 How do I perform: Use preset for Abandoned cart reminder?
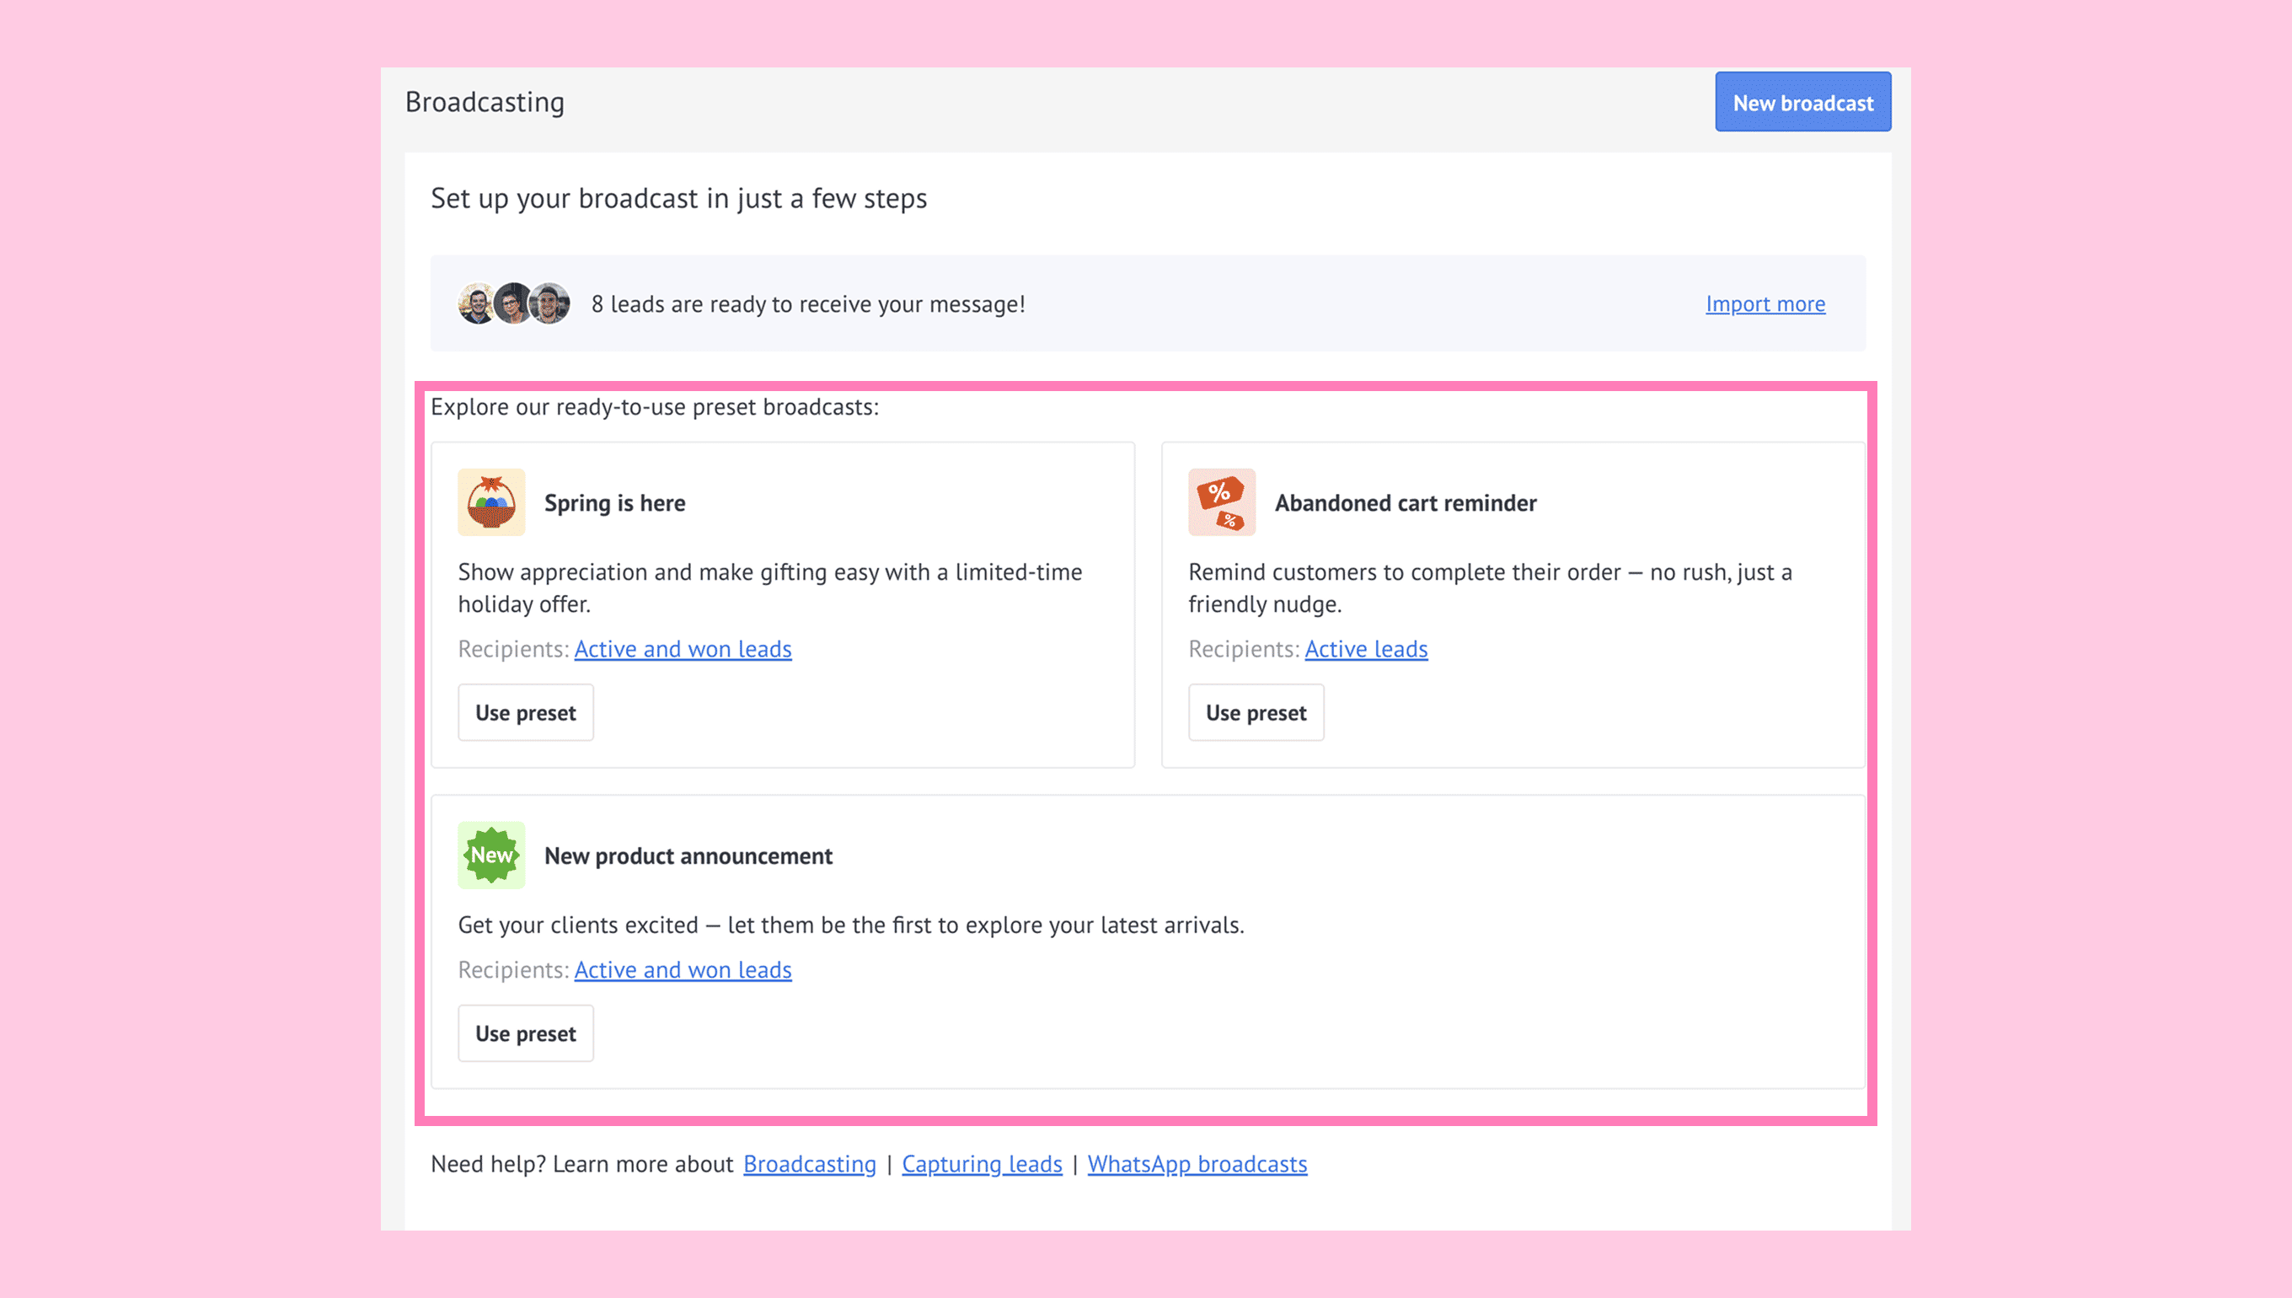pos(1256,713)
